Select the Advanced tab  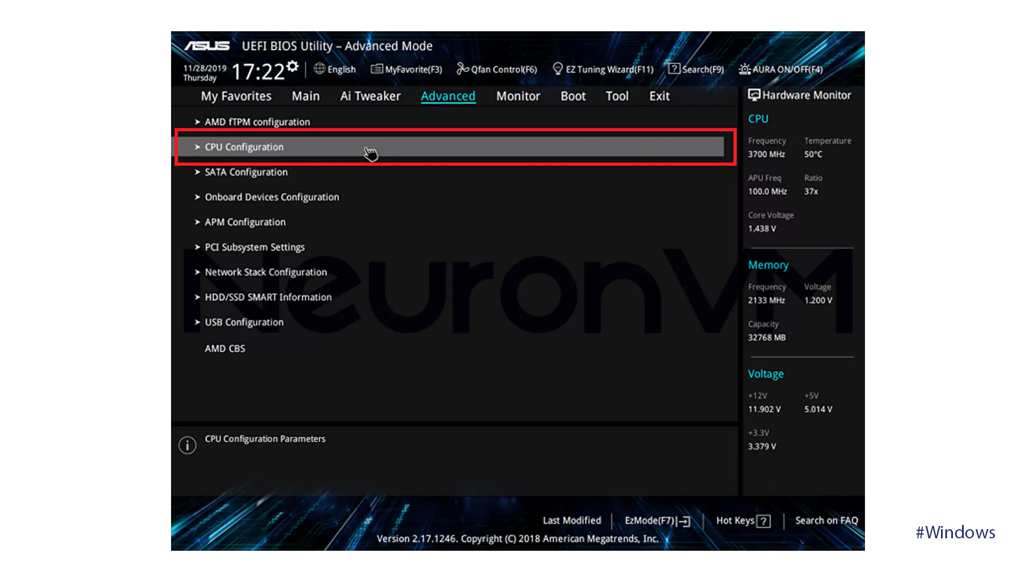pos(448,96)
